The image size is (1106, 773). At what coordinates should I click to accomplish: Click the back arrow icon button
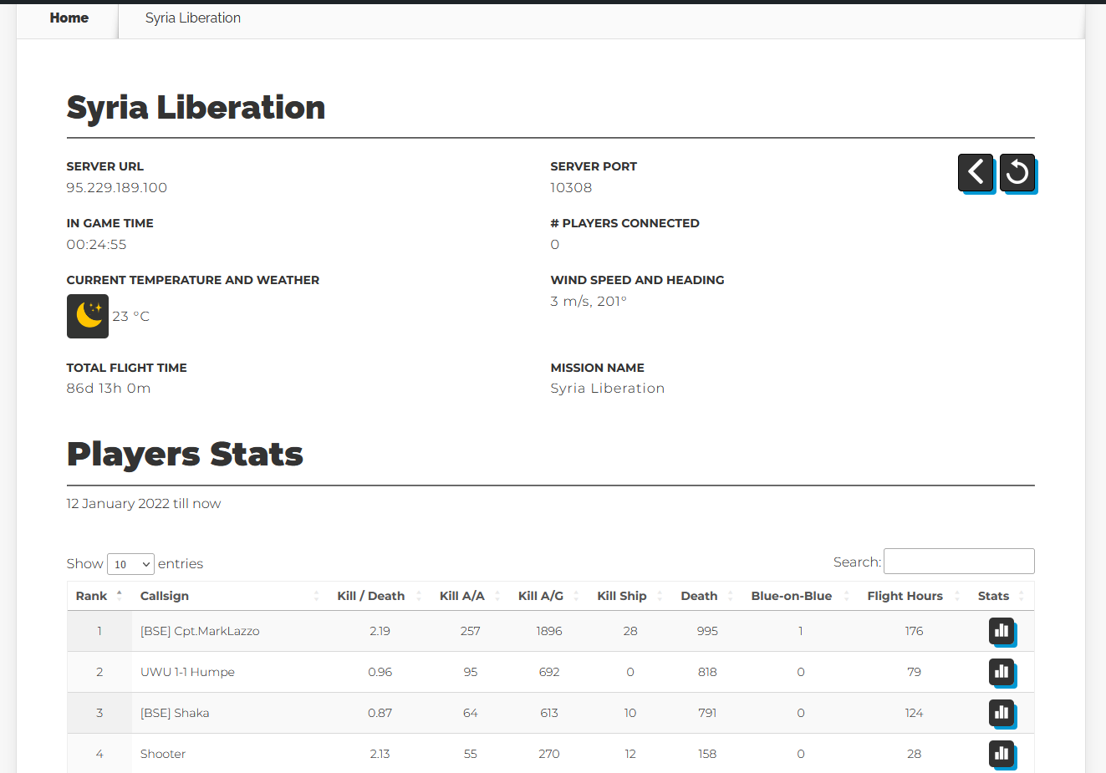(976, 172)
